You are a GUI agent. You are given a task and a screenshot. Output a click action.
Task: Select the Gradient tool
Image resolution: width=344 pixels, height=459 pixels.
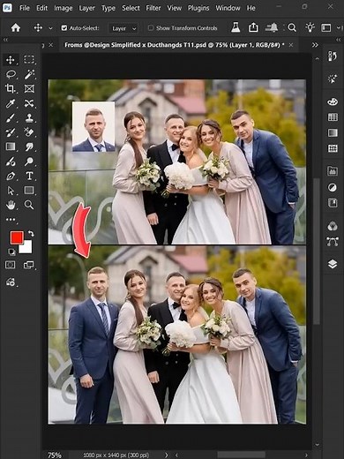[x=11, y=147]
